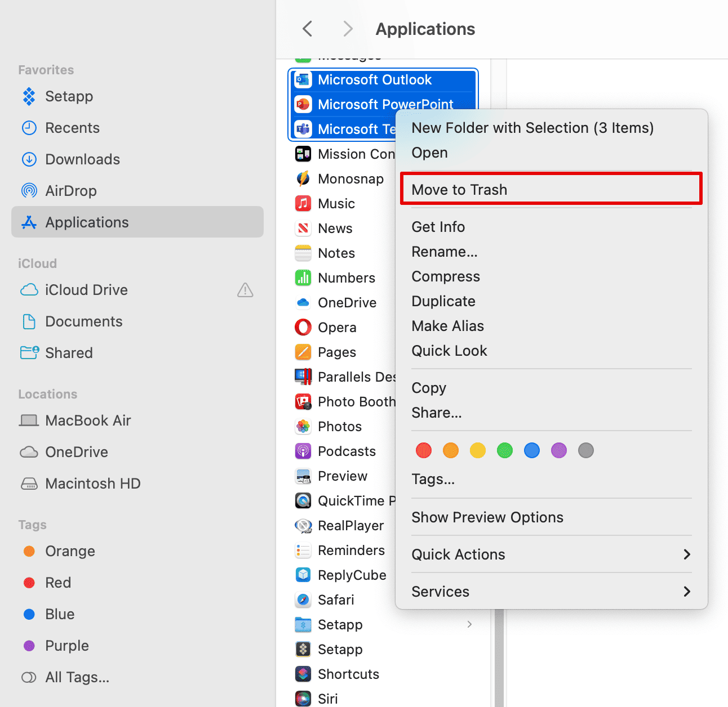Go back with the left chevron
The height and width of the screenshot is (707, 728).
[x=307, y=29]
